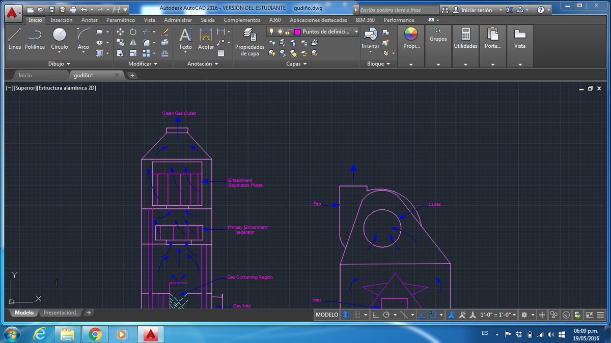Toggle layer freeze sun icon
This screenshot has width=611, height=343.
point(280,32)
